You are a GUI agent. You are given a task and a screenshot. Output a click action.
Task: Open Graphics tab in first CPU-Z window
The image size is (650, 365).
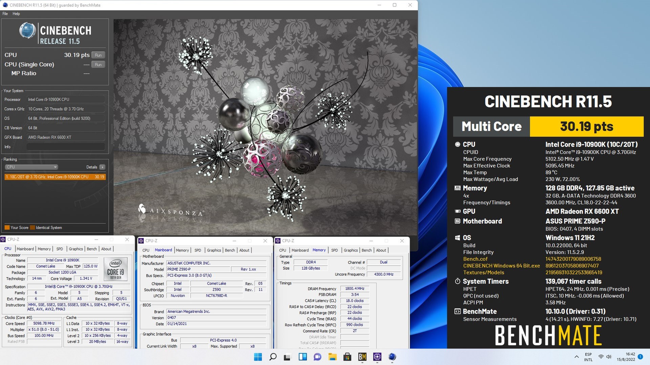click(x=76, y=249)
